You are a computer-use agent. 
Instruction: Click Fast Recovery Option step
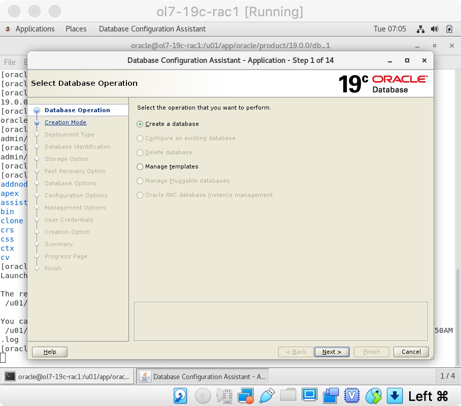(75, 171)
